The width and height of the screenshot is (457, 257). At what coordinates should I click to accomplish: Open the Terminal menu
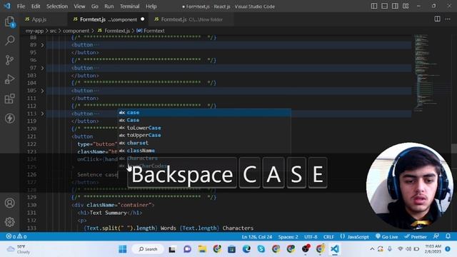(x=129, y=6)
